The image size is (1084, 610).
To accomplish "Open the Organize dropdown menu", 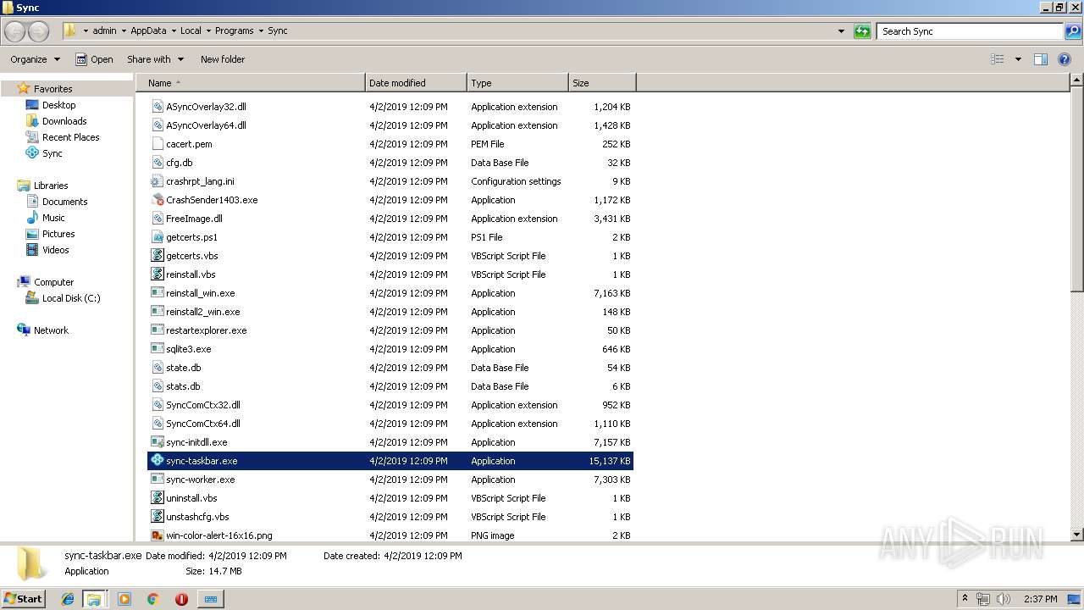I will point(35,59).
